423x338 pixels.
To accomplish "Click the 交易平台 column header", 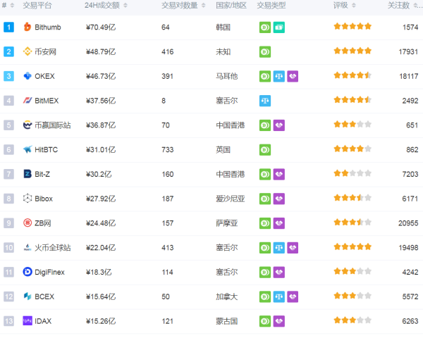I will [x=37, y=6].
